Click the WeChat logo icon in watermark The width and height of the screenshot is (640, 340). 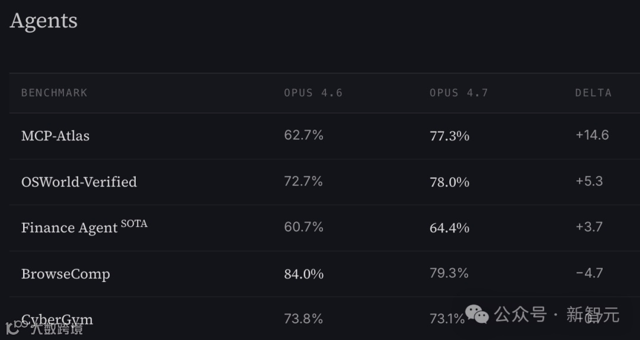(476, 314)
